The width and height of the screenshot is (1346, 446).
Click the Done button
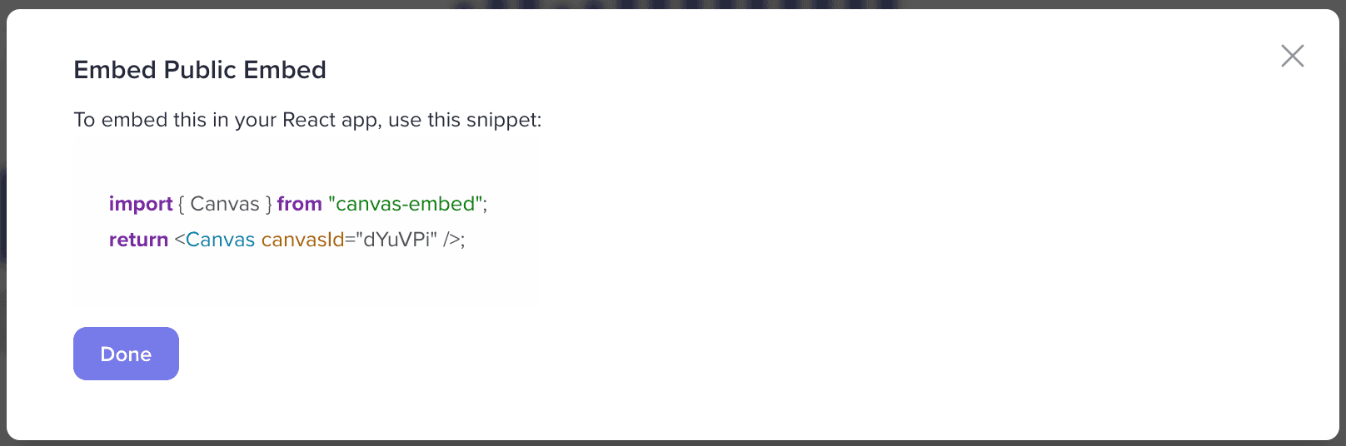(126, 354)
